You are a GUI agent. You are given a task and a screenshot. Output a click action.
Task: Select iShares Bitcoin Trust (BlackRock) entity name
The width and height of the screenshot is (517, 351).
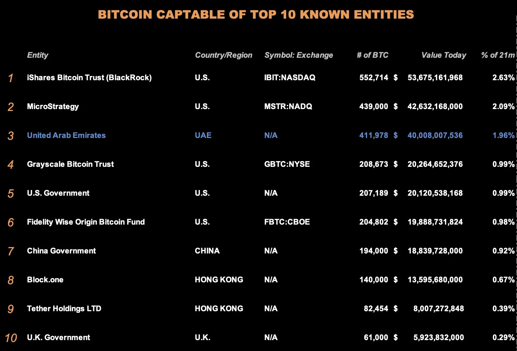89,78
